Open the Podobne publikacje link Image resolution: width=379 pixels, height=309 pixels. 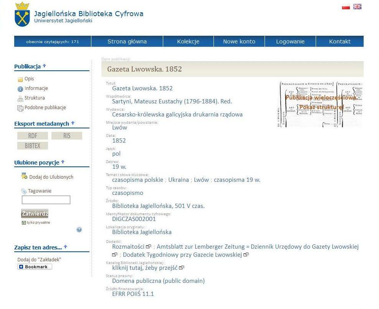[45, 108]
